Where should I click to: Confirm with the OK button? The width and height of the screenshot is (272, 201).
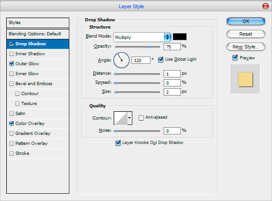coord(246,21)
